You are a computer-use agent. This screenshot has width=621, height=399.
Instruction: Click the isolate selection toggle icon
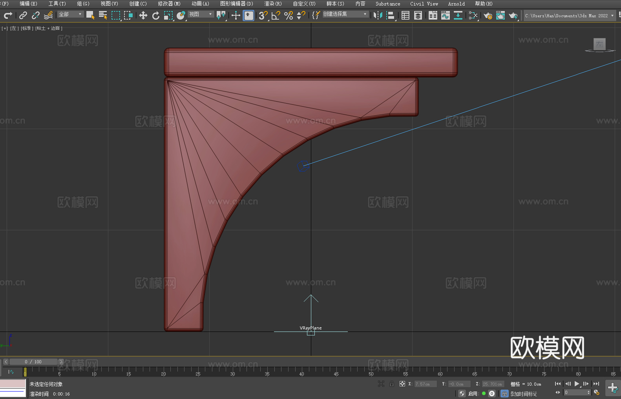(381, 384)
